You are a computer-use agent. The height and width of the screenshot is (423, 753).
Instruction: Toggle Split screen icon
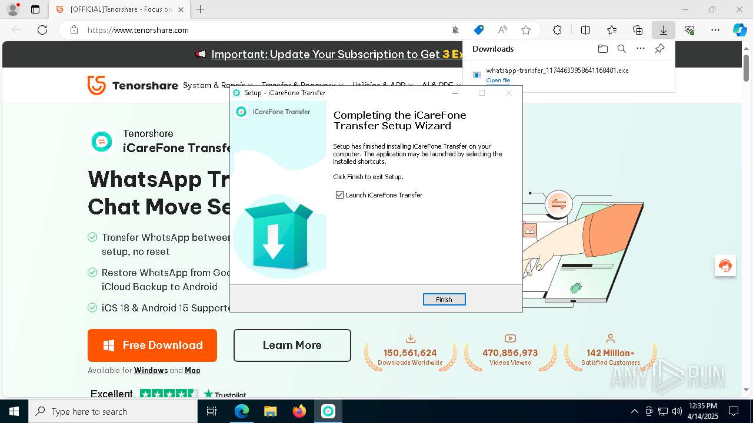pyautogui.click(x=585, y=30)
